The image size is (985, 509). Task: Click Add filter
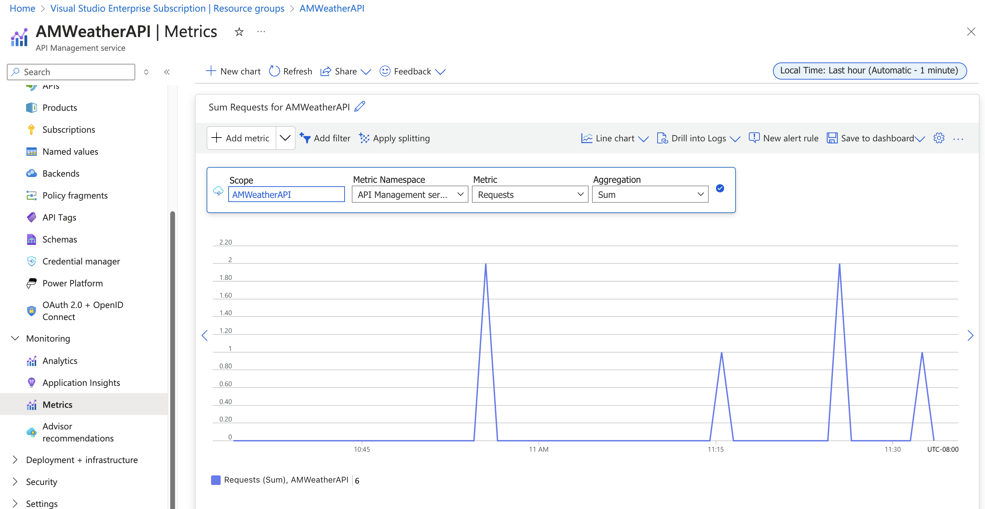[325, 138]
